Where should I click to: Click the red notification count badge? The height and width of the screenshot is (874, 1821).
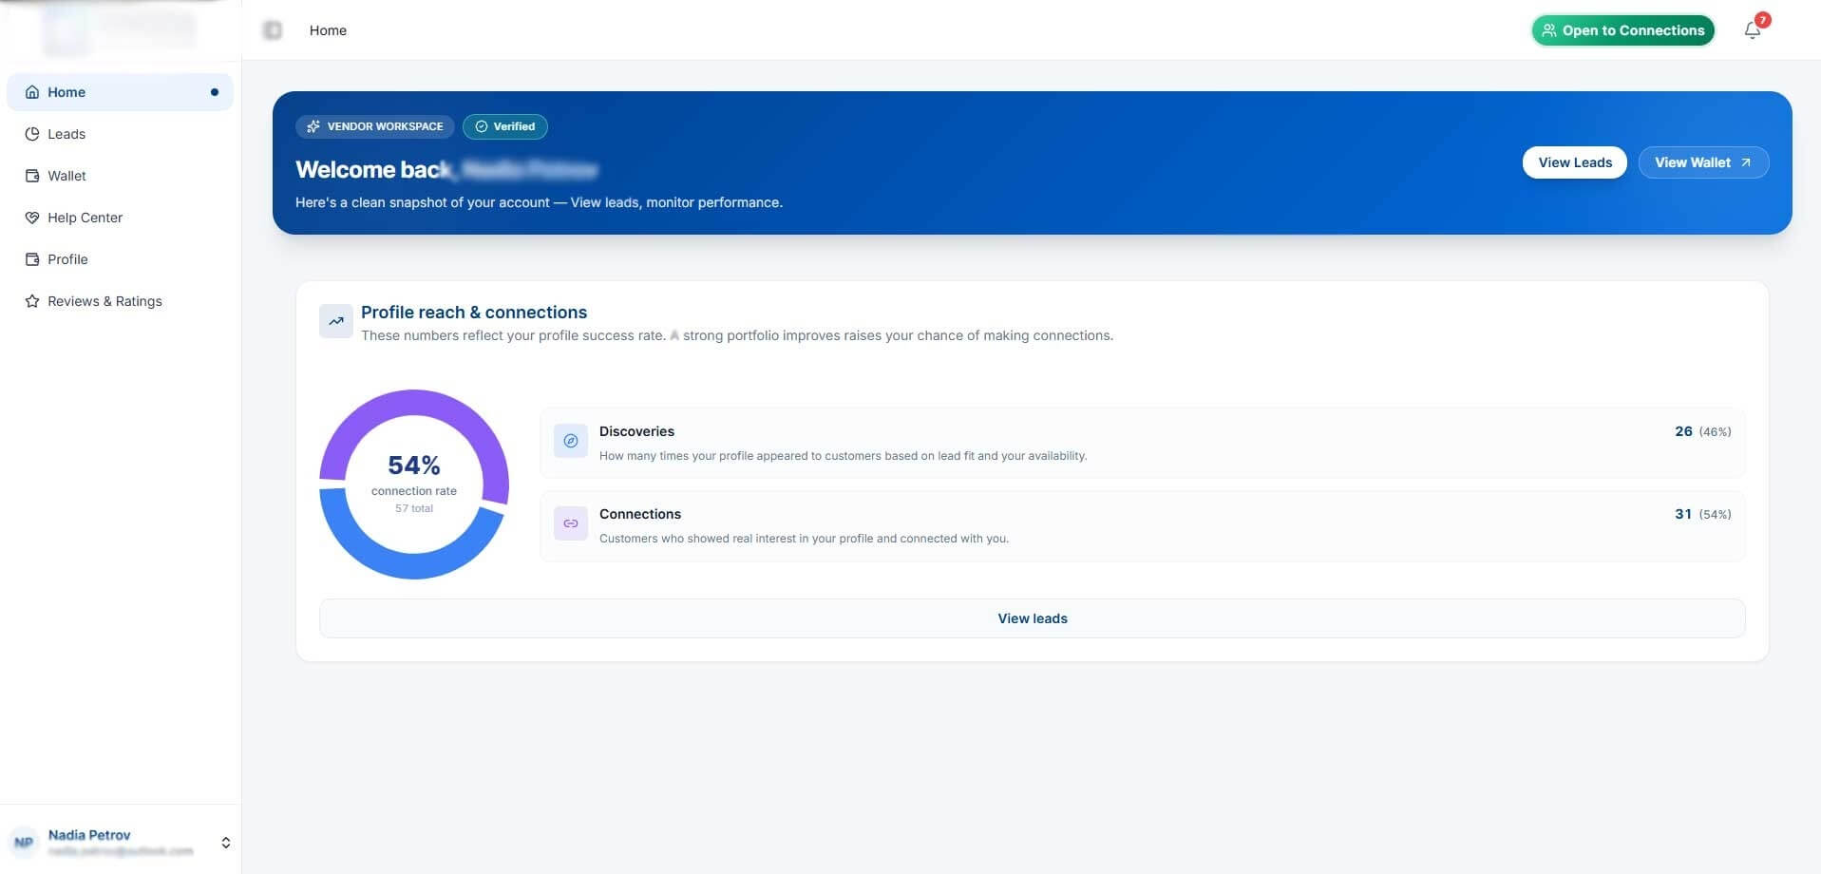click(x=1763, y=20)
